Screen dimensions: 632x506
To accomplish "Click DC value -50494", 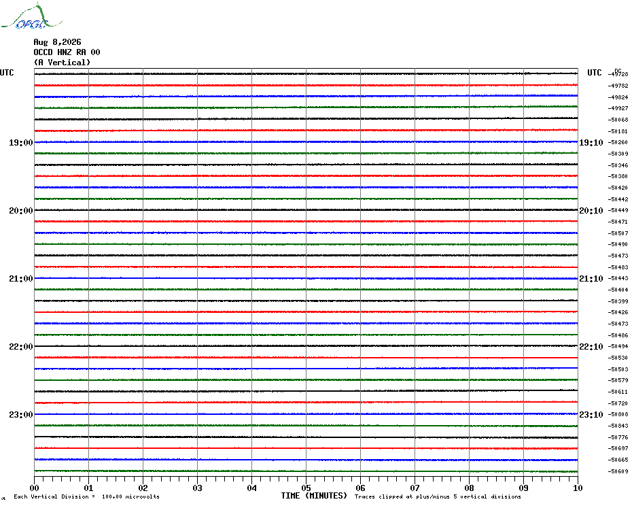I will coord(618,347).
